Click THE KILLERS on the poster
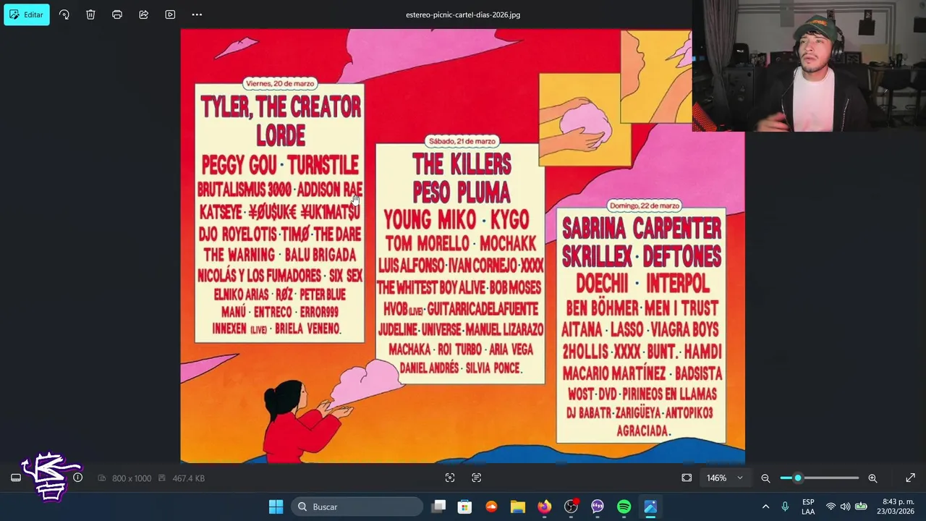 pyautogui.click(x=462, y=164)
